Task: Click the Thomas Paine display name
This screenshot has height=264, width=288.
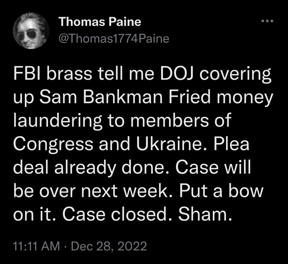Action: point(100,22)
